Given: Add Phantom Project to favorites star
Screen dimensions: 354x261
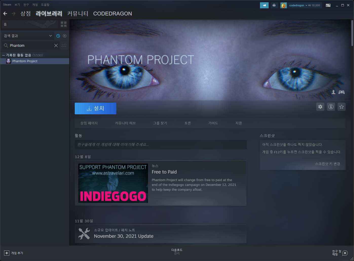Looking at the screenshot, I should (342, 107).
